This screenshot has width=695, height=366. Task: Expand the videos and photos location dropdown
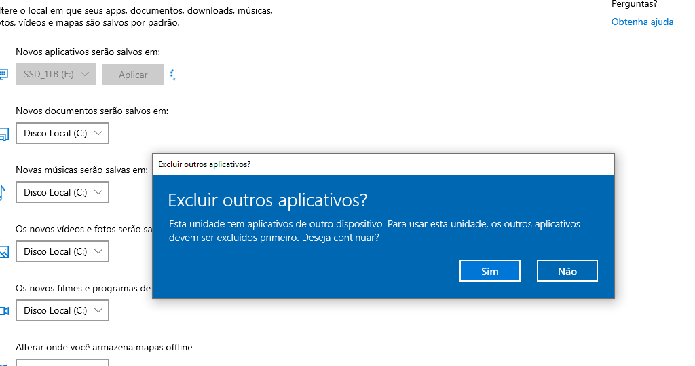pos(62,251)
